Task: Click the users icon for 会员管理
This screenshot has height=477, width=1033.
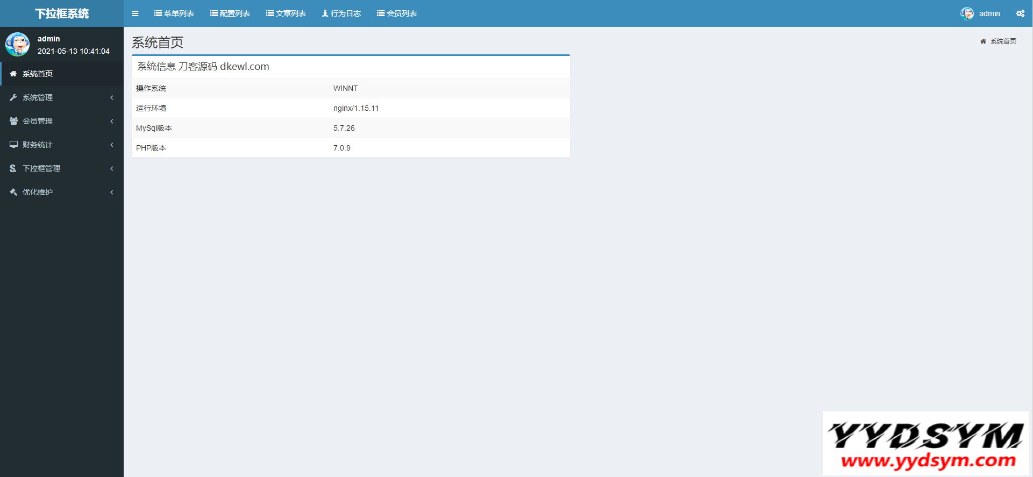Action: [x=13, y=121]
